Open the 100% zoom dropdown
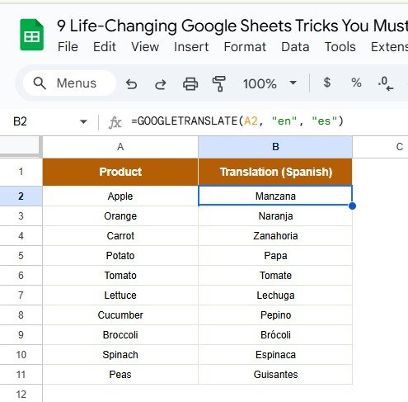 point(270,83)
